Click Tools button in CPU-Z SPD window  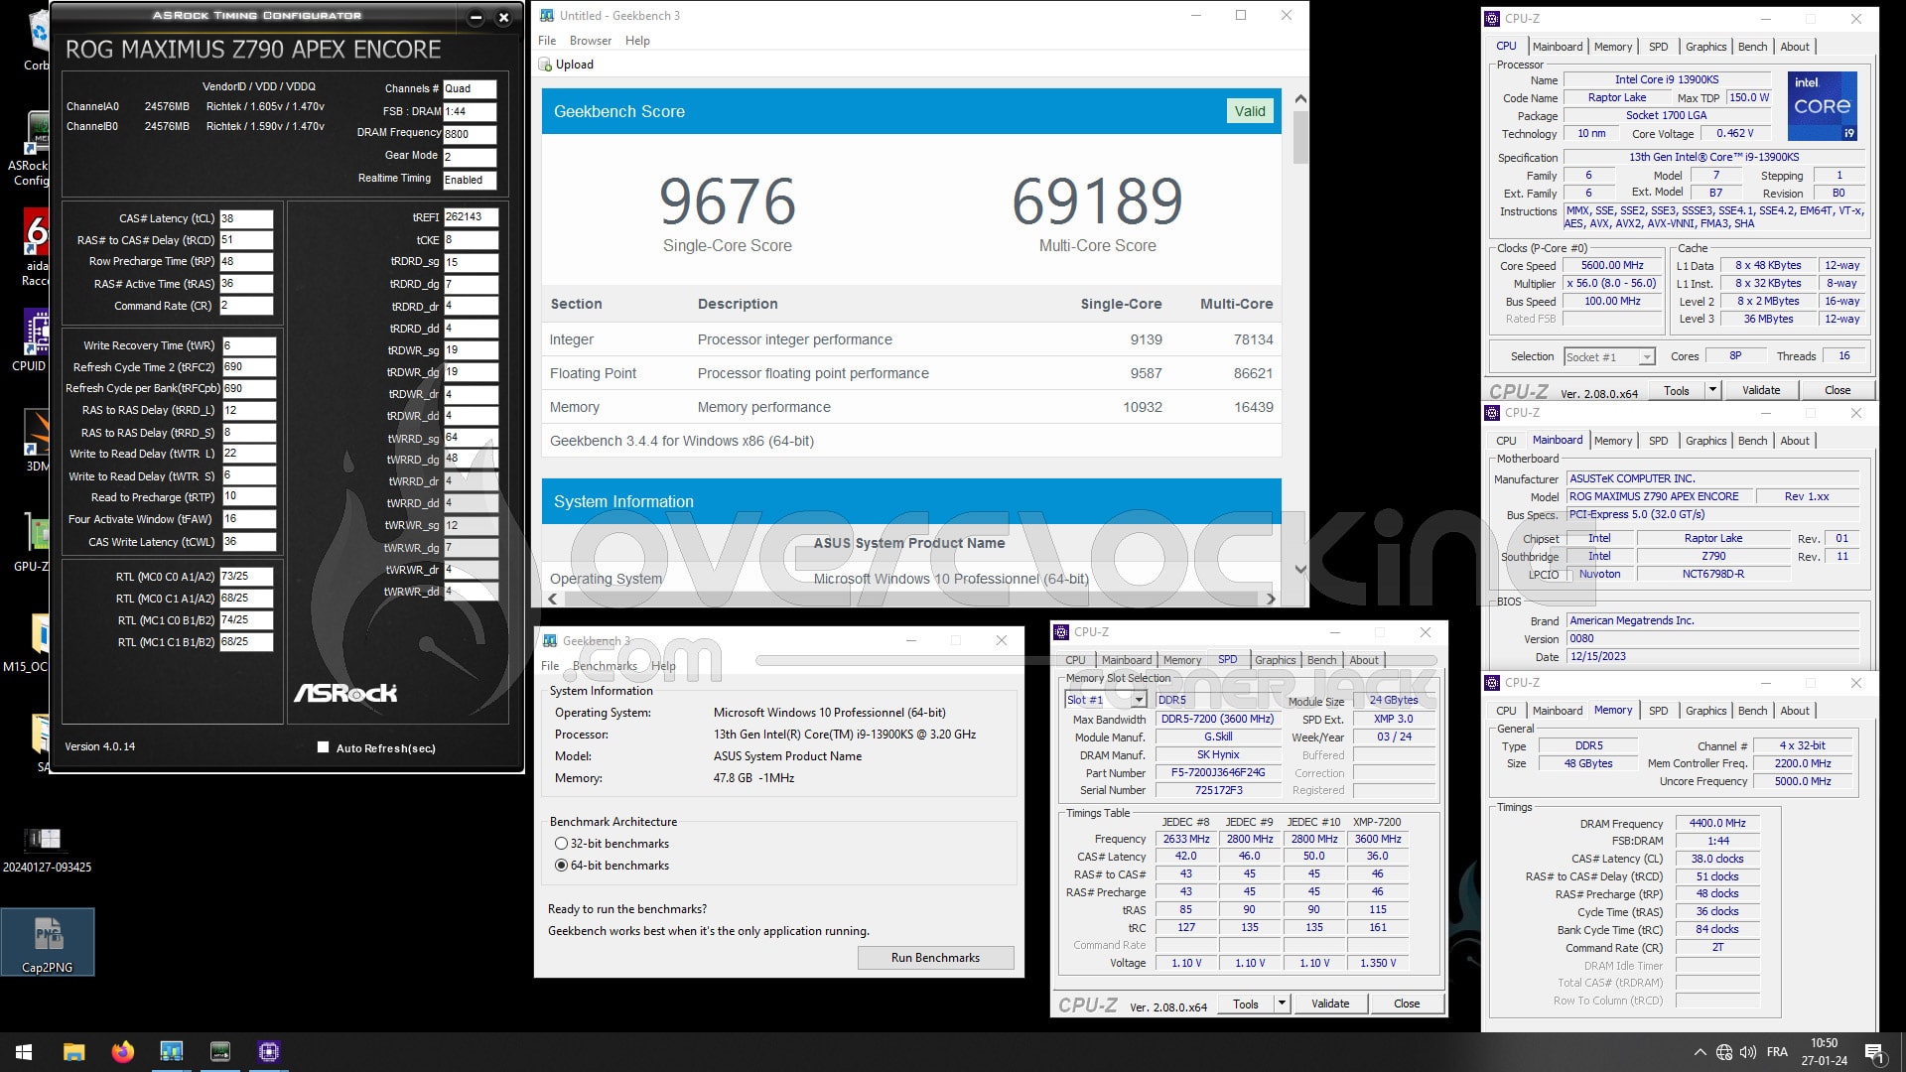pos(1245,1004)
